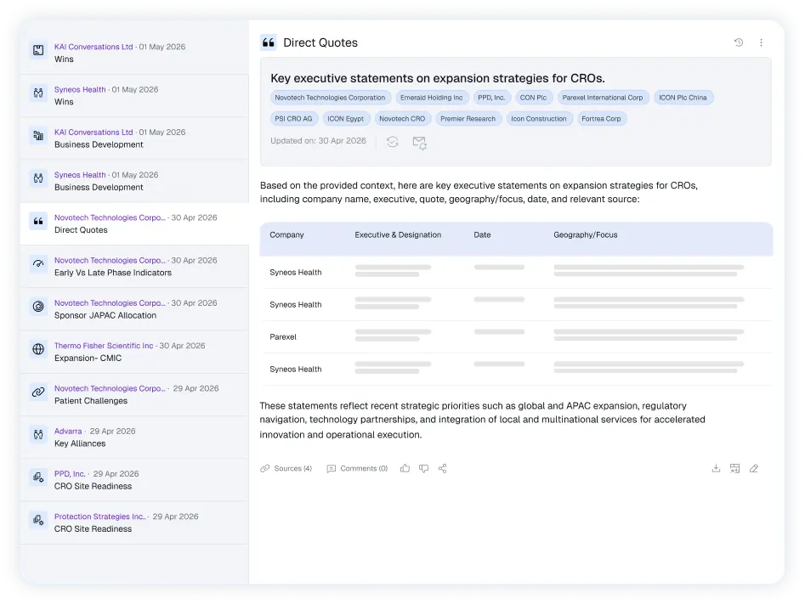Click the Date column header
805x604 pixels.
coord(482,235)
